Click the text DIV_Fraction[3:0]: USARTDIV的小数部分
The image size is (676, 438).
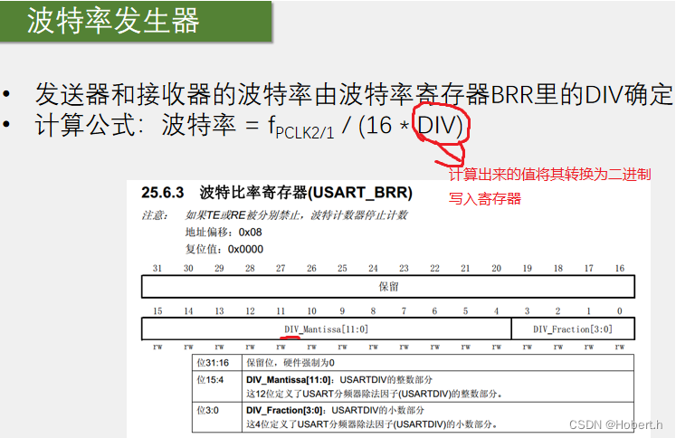pyautogui.click(x=335, y=410)
